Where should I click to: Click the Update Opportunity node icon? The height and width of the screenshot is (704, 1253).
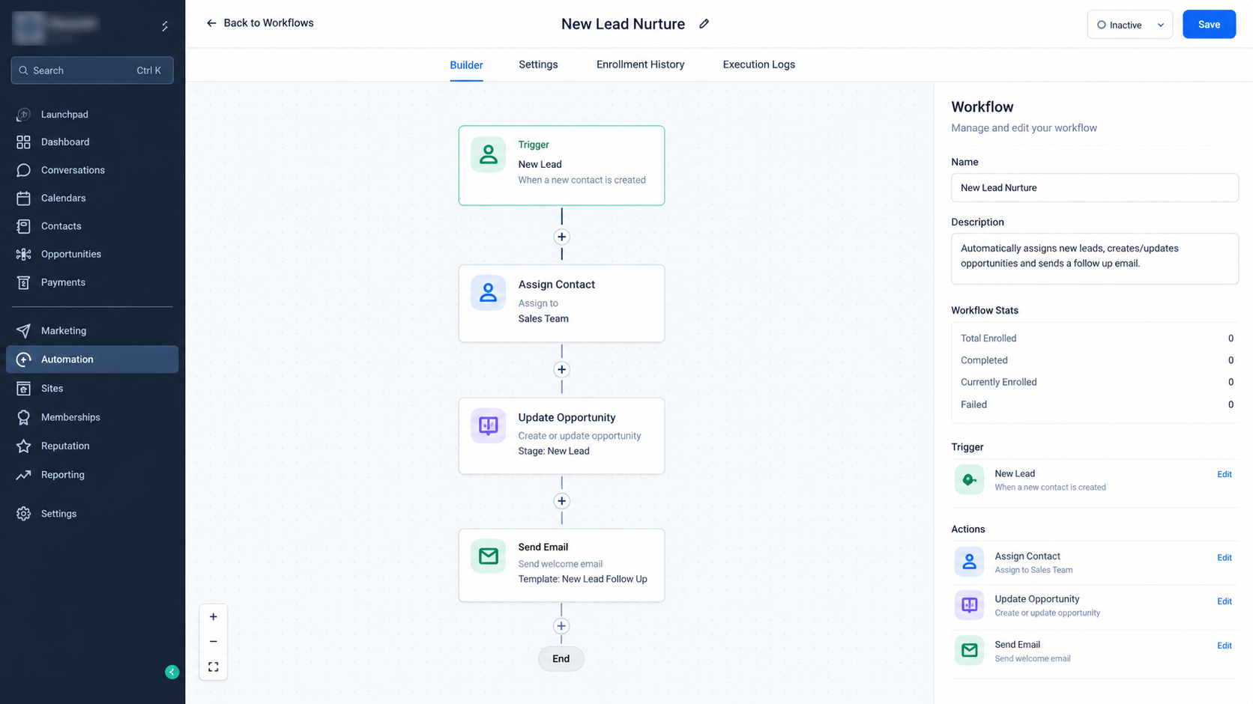tap(488, 425)
